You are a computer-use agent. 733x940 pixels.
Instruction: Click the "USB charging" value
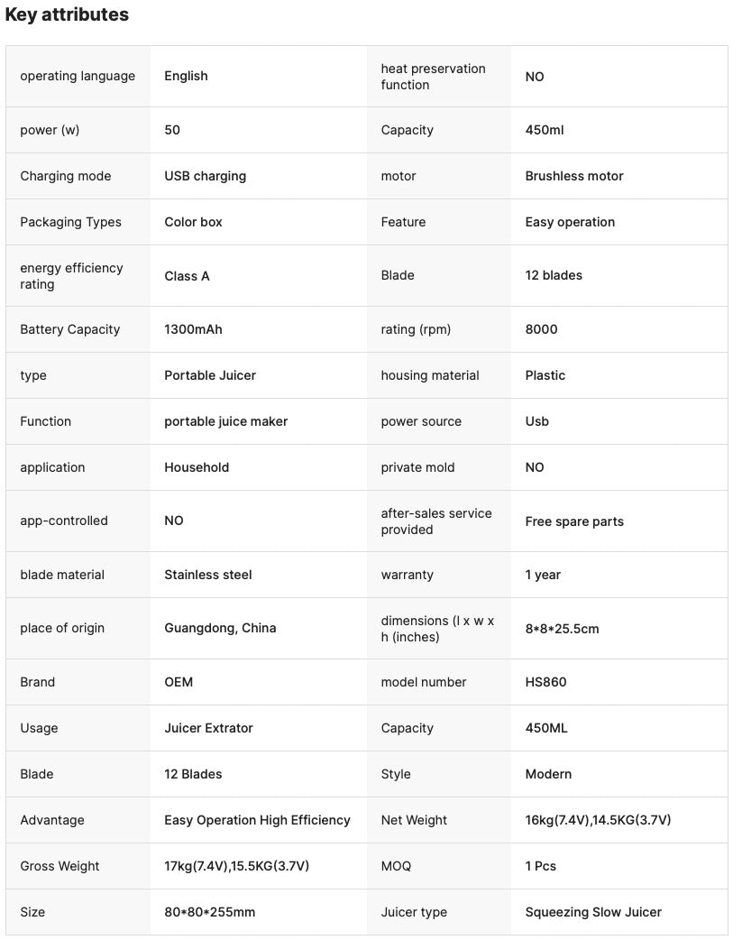pyautogui.click(x=205, y=176)
